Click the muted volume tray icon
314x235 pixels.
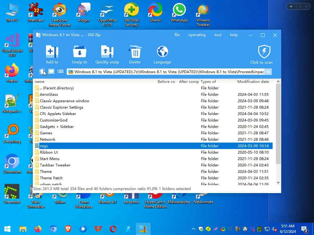pos(274,229)
